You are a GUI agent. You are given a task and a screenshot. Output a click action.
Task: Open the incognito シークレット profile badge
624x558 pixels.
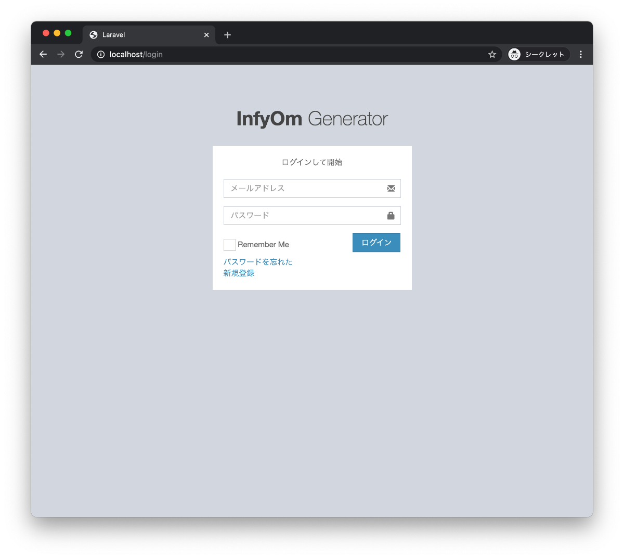pos(538,54)
